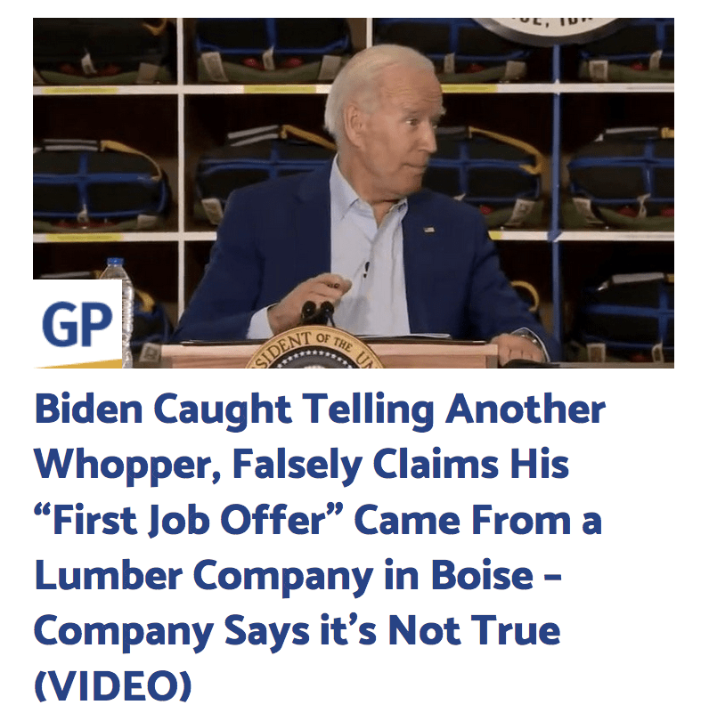Click the GP logo badge
This screenshot has width=709, height=721.
[x=77, y=323]
